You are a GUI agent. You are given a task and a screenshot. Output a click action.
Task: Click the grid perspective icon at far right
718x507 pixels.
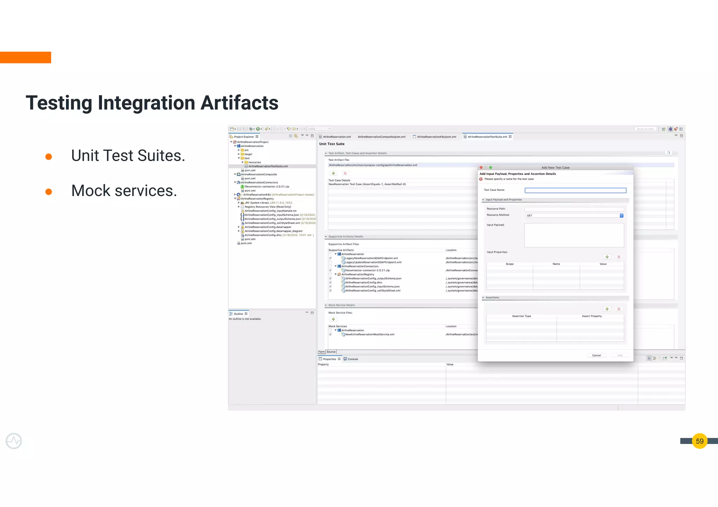[681, 129]
